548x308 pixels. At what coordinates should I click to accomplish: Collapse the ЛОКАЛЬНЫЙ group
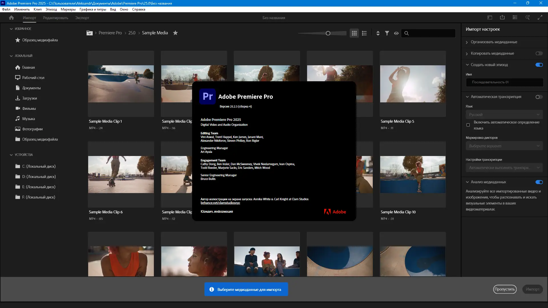pos(11,56)
